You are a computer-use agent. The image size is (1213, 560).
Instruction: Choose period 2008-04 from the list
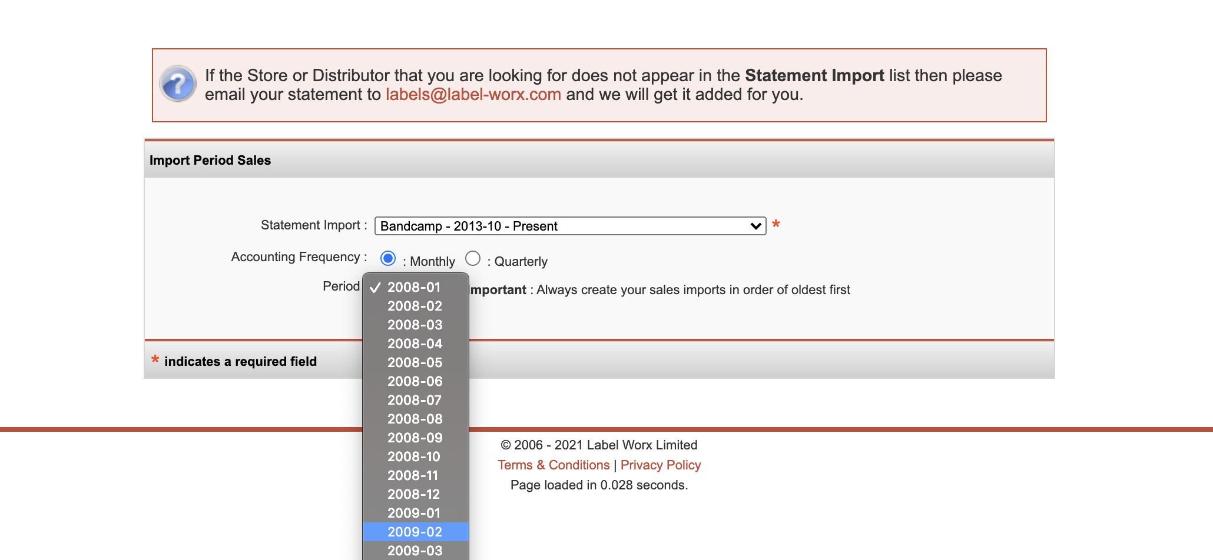point(416,344)
